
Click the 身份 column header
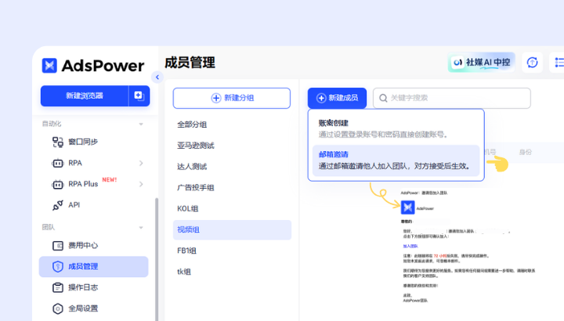[x=525, y=153]
